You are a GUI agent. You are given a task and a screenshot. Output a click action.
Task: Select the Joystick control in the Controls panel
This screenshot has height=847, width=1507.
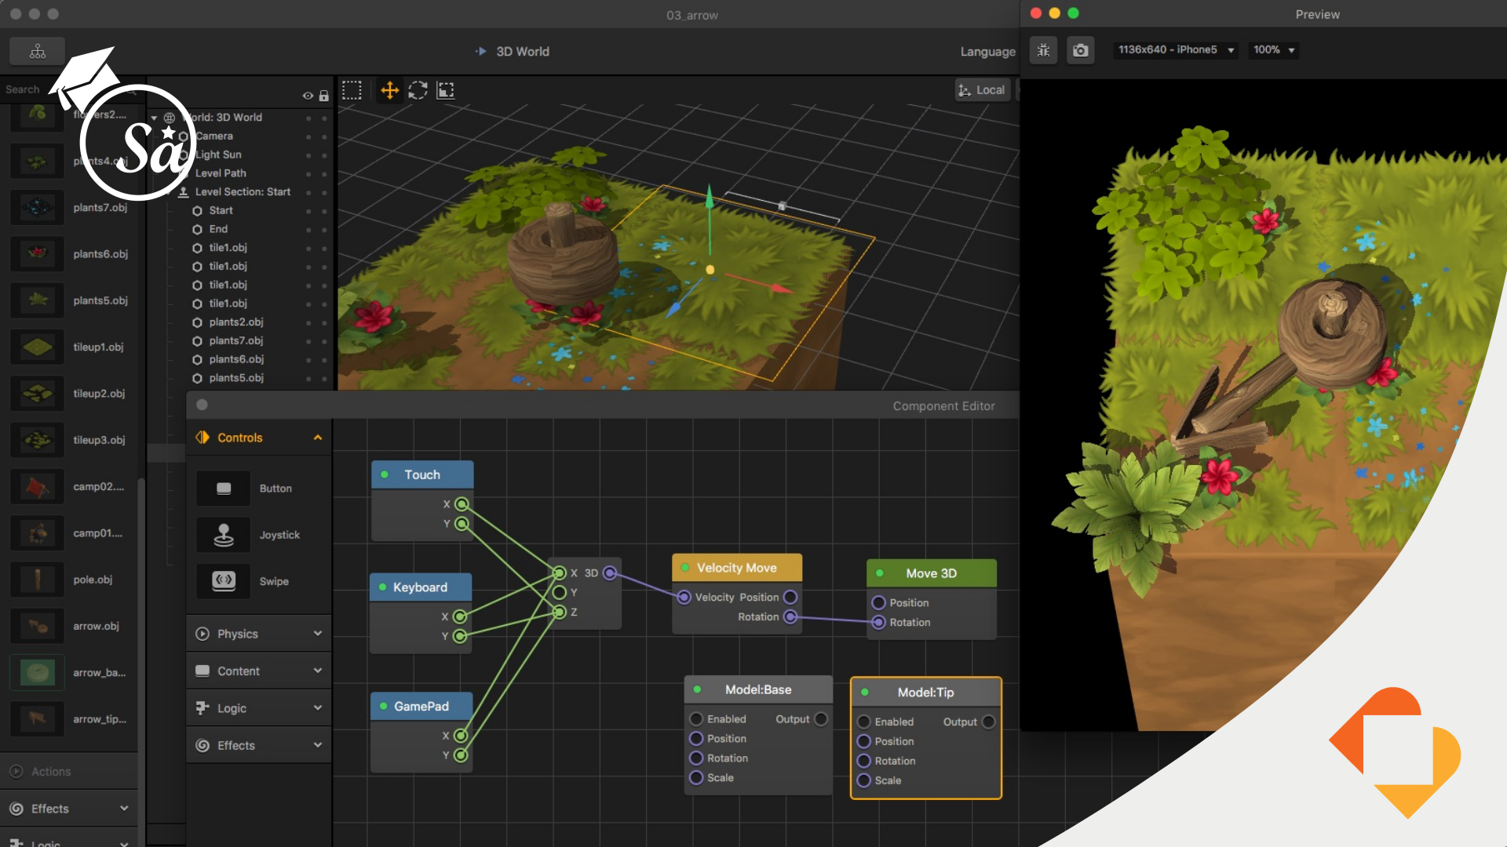click(223, 534)
